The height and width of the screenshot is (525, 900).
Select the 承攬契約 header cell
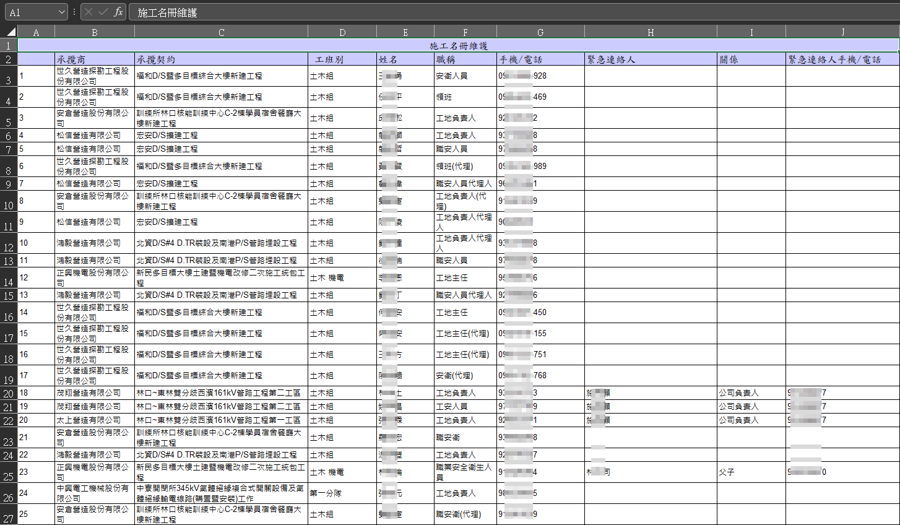[x=221, y=59]
